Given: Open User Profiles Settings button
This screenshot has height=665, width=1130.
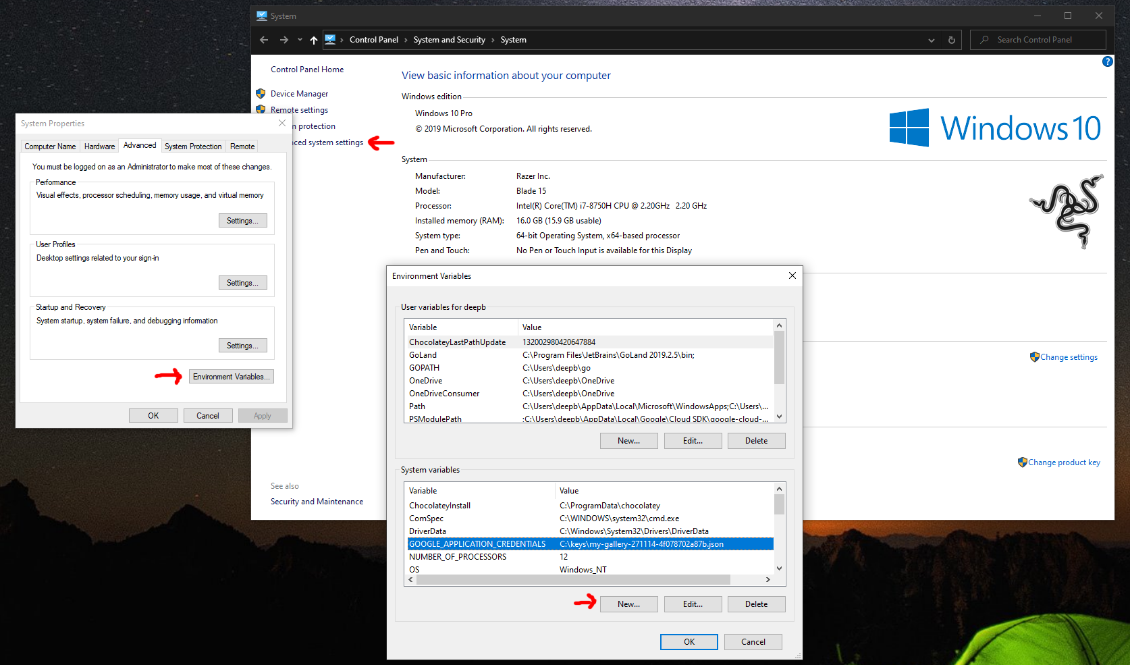Looking at the screenshot, I should (x=242, y=283).
